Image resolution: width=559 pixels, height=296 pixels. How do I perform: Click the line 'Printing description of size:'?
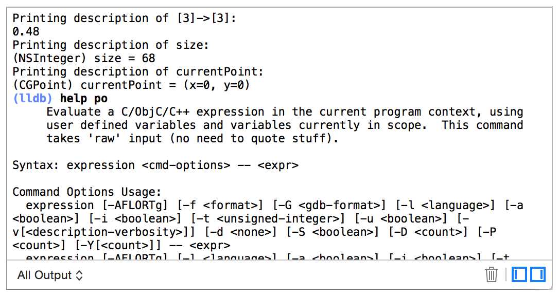pyautogui.click(x=111, y=45)
